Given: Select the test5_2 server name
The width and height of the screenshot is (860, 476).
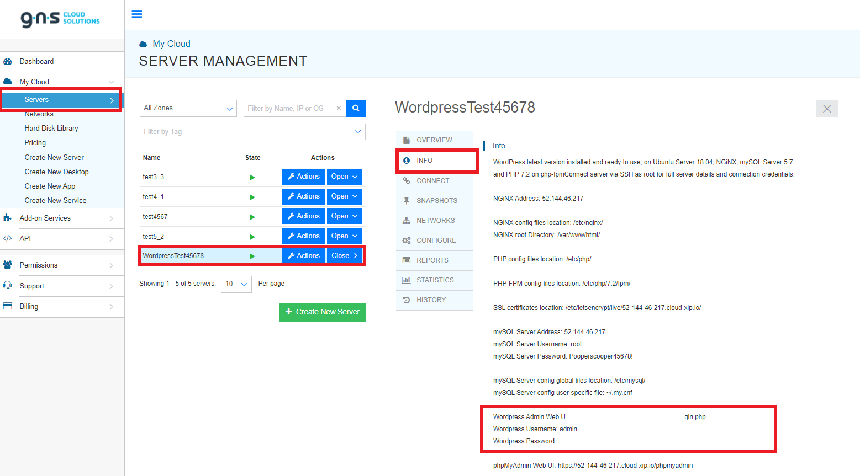Looking at the screenshot, I should click(x=153, y=237).
